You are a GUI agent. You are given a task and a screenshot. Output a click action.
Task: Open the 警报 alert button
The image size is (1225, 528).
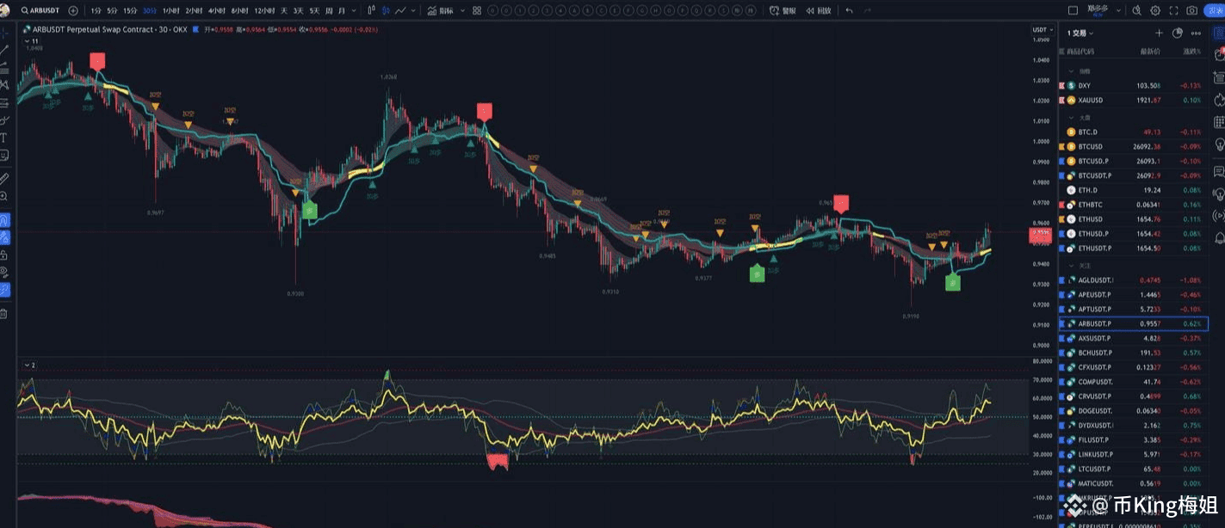click(x=783, y=10)
